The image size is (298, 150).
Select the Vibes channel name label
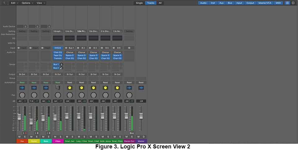[58, 141]
